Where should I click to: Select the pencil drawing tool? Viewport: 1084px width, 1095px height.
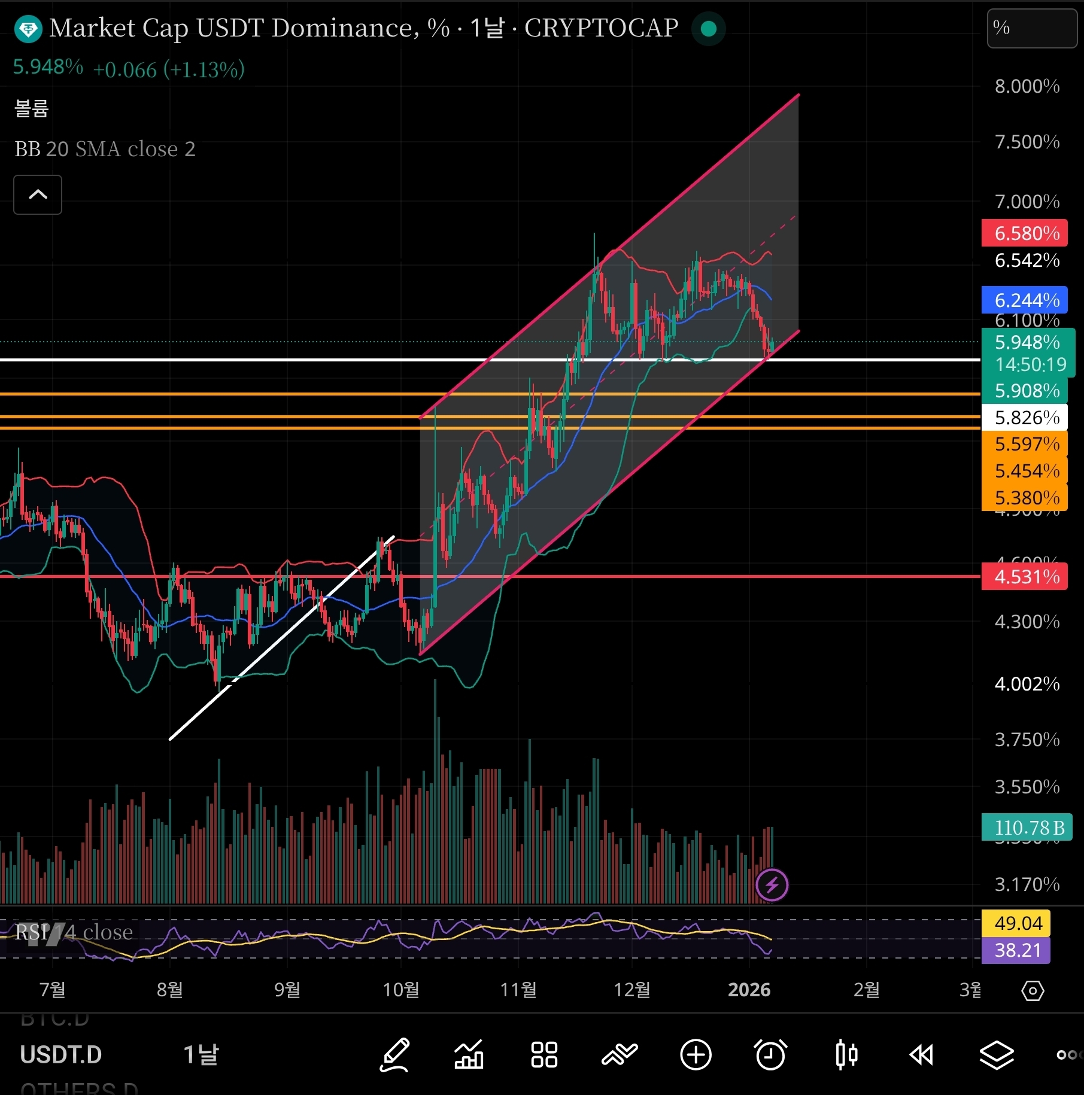pyautogui.click(x=395, y=1056)
